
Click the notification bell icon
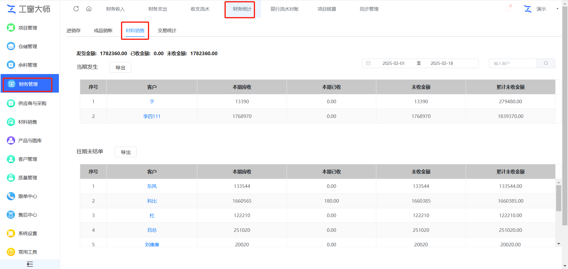(x=509, y=9)
